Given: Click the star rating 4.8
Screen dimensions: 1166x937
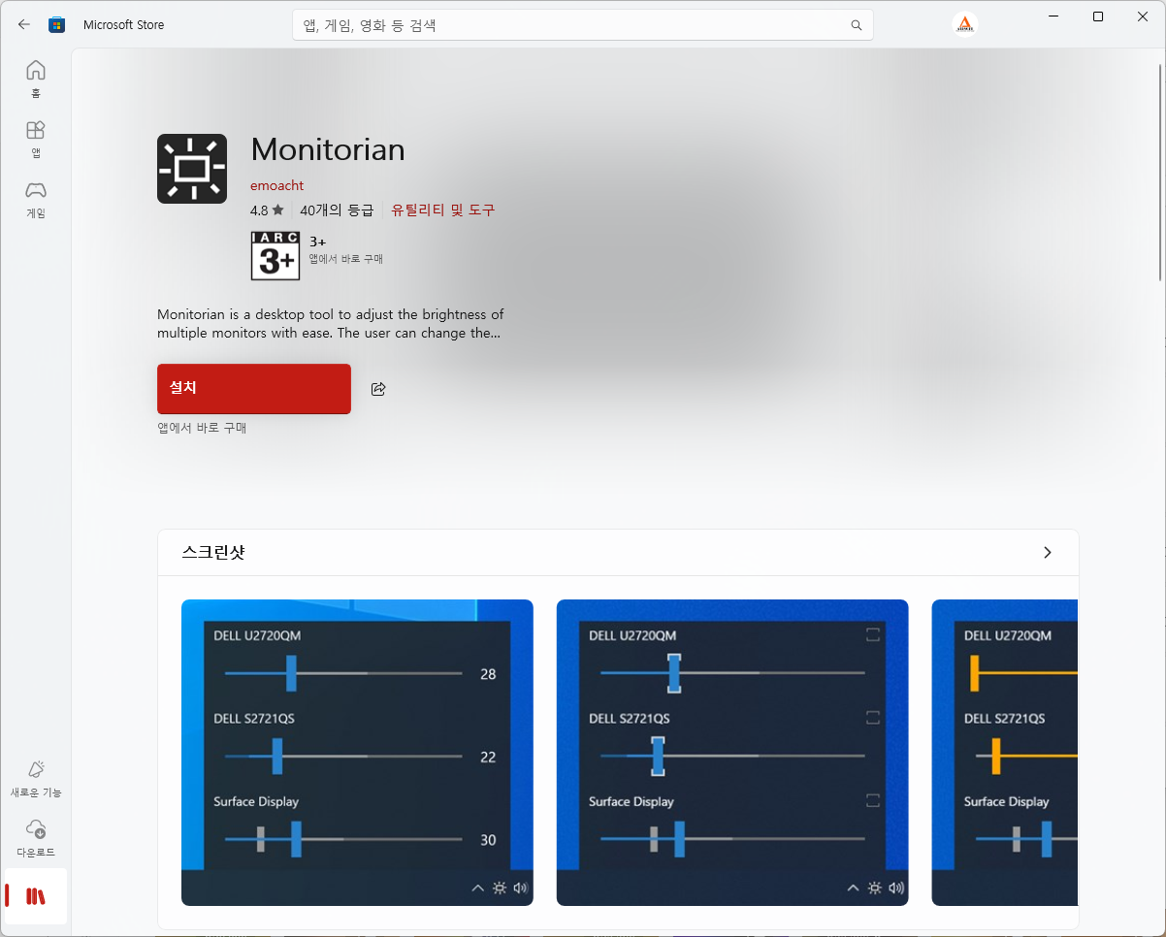Looking at the screenshot, I should tap(267, 210).
